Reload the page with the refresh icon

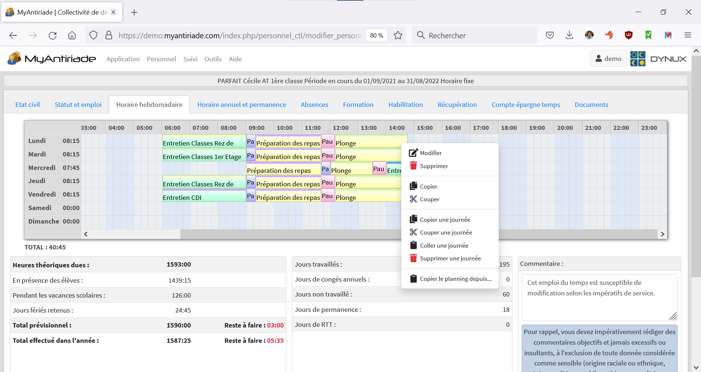[53, 35]
